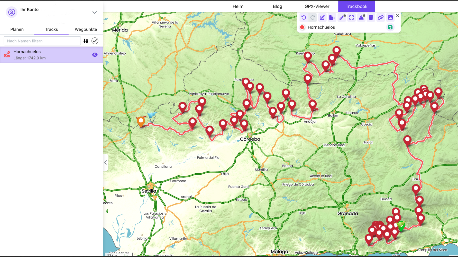Export the Hornachuelos track file
Viewport: 458px width, 257px height.
pyautogui.click(x=332, y=17)
